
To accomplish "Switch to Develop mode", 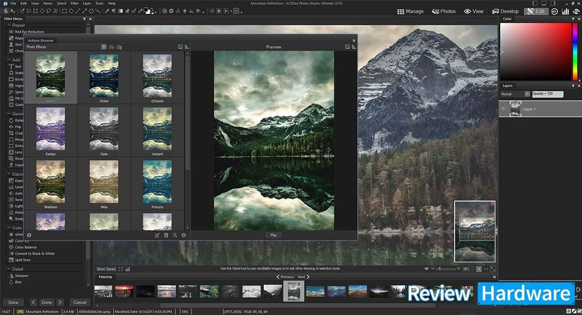I will 505,11.
